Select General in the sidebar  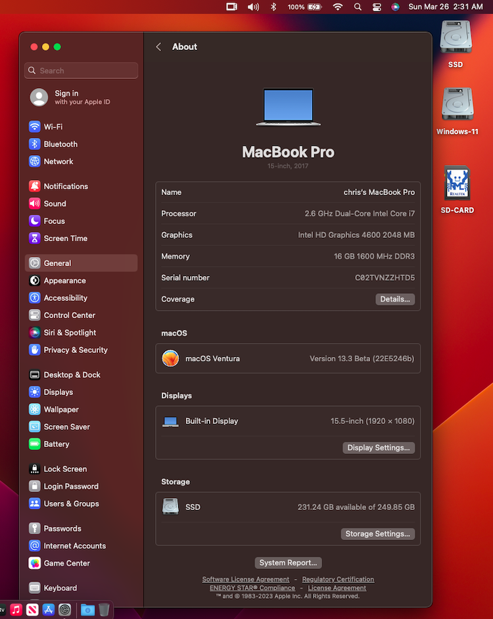click(x=81, y=263)
